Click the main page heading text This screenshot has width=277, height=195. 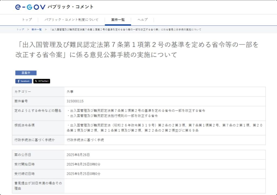click(137, 50)
